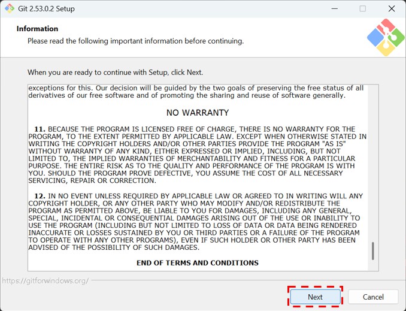Click the Git icon in the title bar
Viewport: 406px width, 311px height.
tap(9, 9)
